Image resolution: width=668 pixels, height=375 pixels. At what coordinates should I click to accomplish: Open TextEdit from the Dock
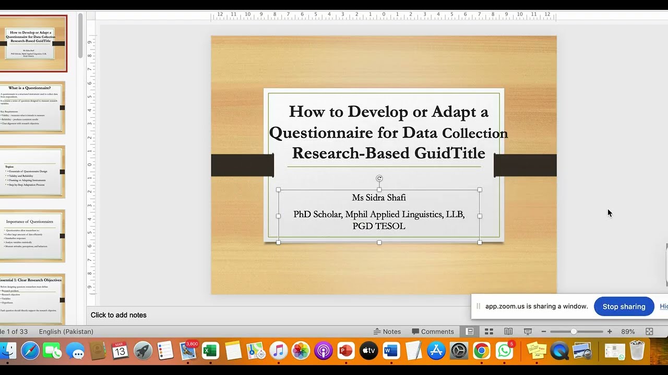click(413, 351)
